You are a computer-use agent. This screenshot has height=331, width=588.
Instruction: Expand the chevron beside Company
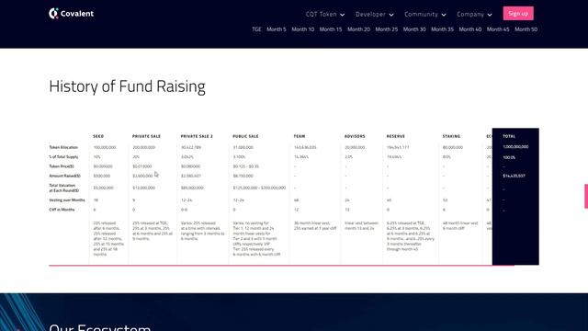click(490, 15)
